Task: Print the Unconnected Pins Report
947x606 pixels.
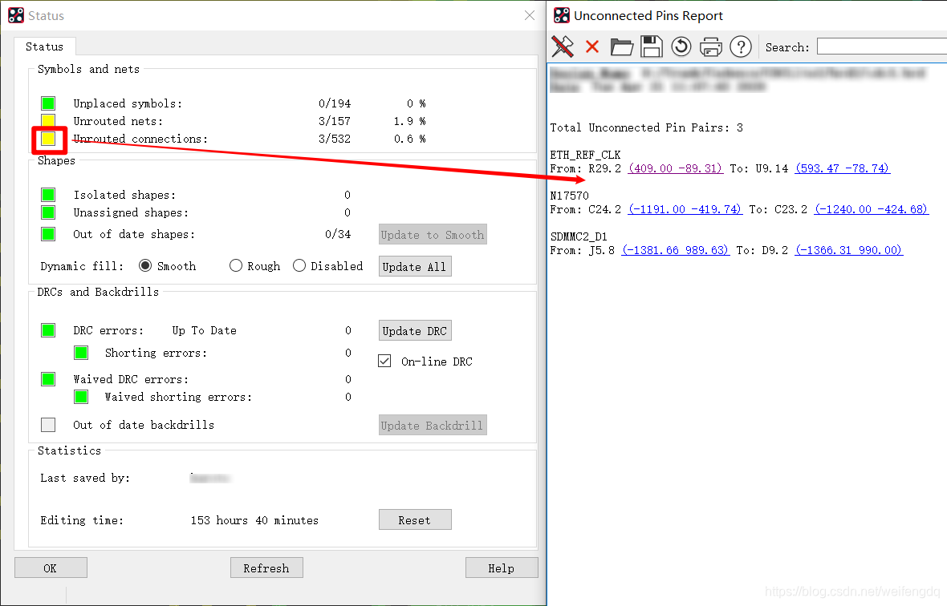Action: [711, 47]
